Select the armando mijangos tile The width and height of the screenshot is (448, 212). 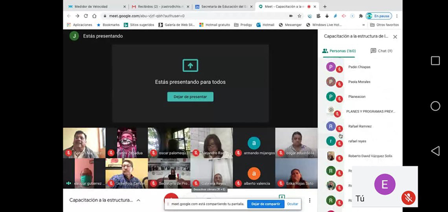[254, 143]
